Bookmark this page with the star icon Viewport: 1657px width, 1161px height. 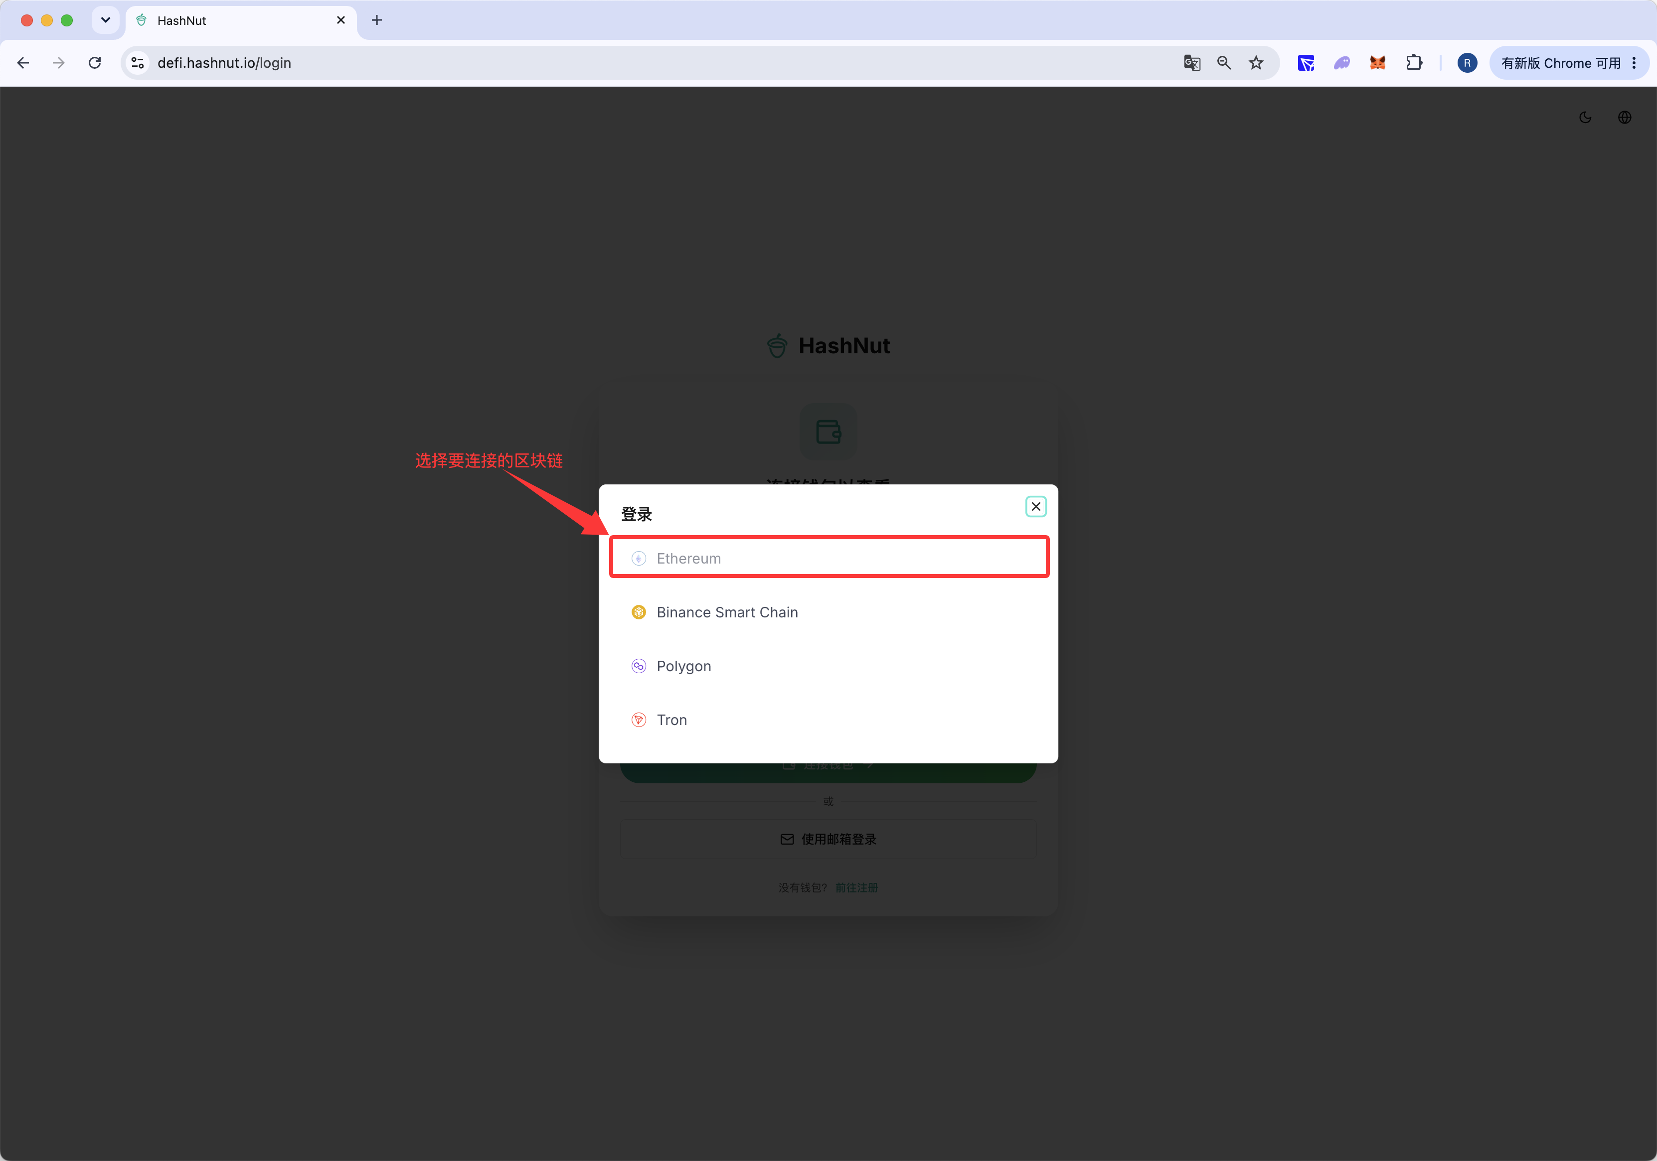click(x=1257, y=63)
